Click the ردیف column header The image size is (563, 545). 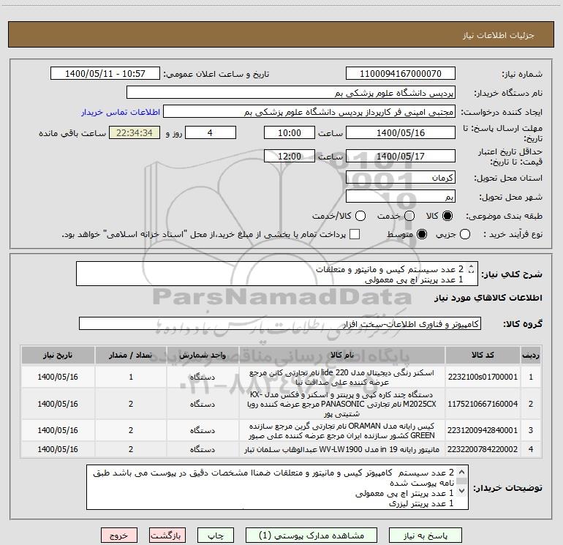(531, 356)
